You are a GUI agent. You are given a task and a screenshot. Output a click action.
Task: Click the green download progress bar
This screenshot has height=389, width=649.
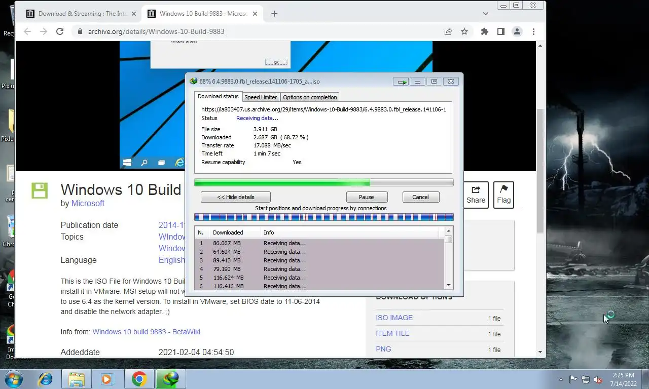point(323,183)
